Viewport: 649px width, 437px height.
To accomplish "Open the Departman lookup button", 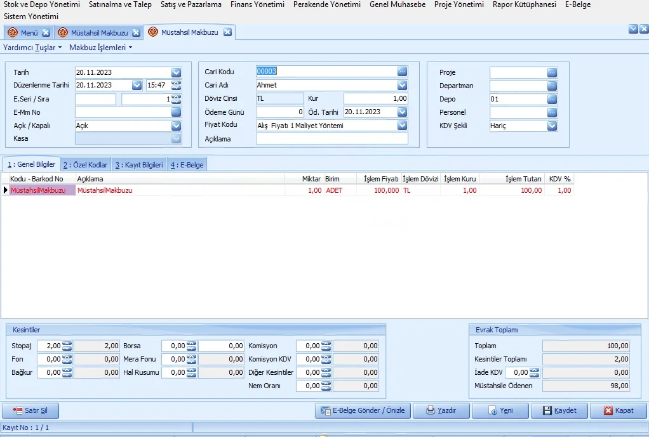I will click(x=552, y=86).
